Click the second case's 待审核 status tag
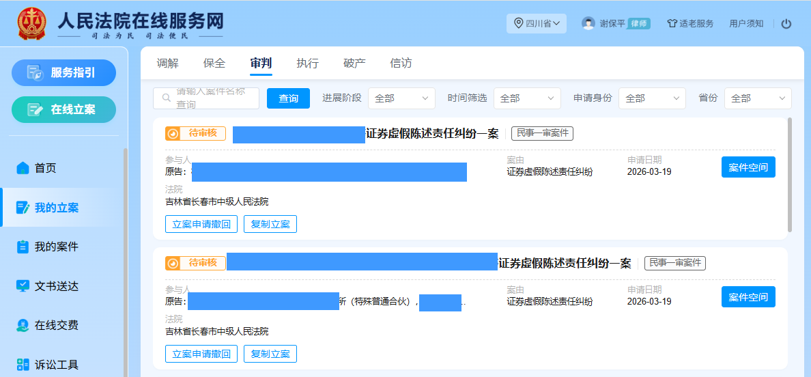 195,263
